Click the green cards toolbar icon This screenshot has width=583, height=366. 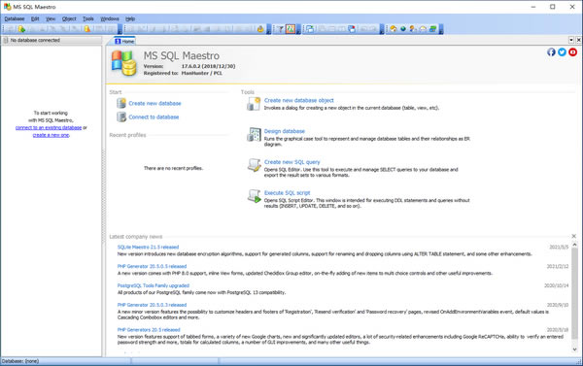click(x=432, y=29)
